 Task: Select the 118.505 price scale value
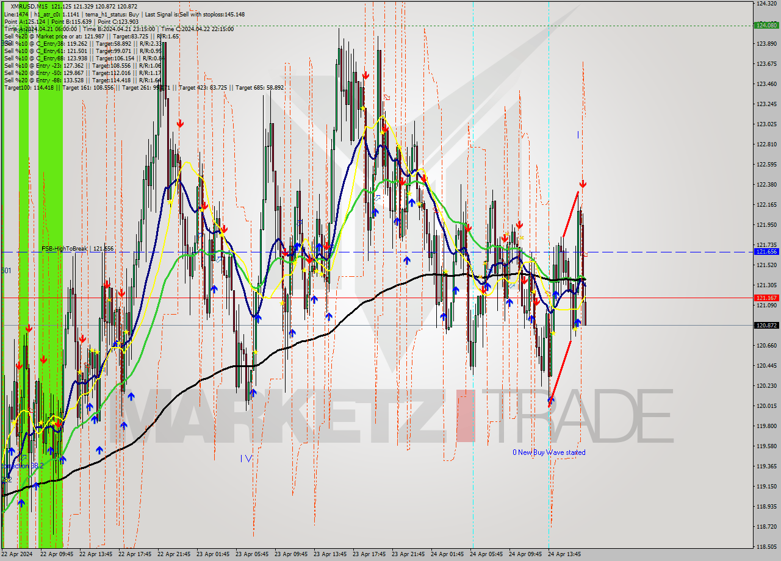[766, 547]
